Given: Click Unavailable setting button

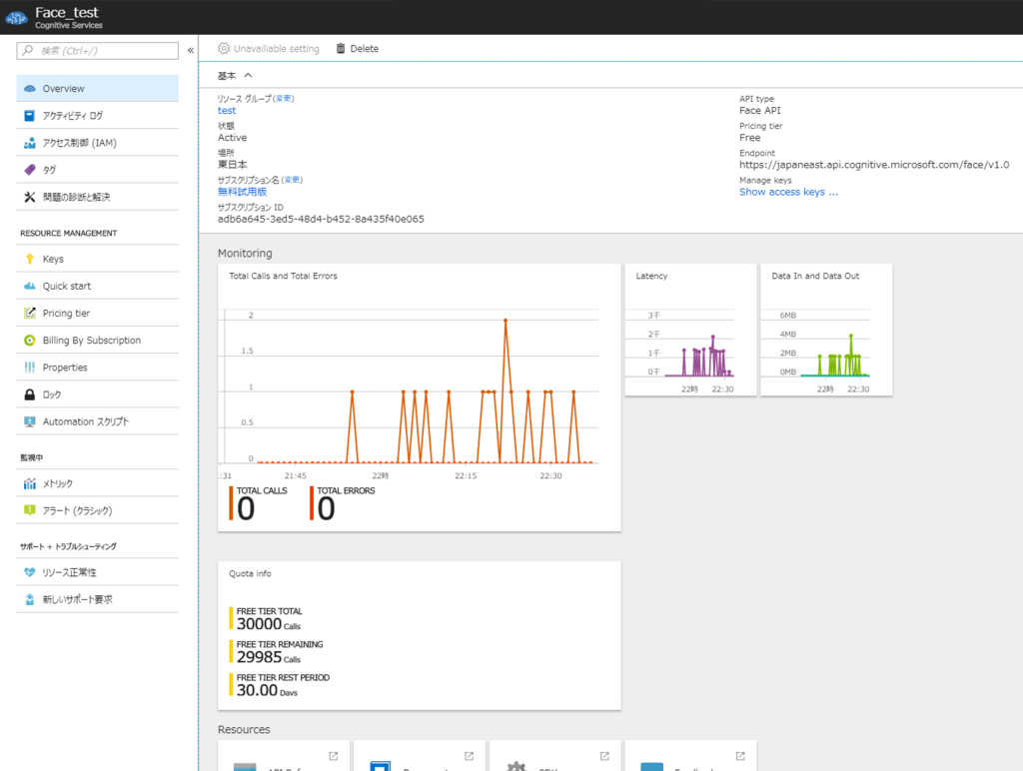Looking at the screenshot, I should [269, 48].
